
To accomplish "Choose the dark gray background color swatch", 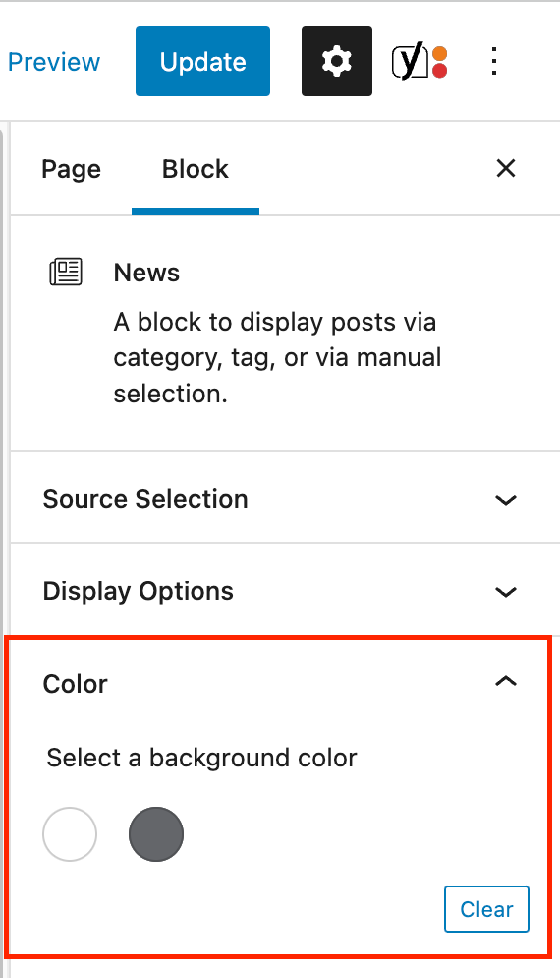I will pyautogui.click(x=156, y=834).
